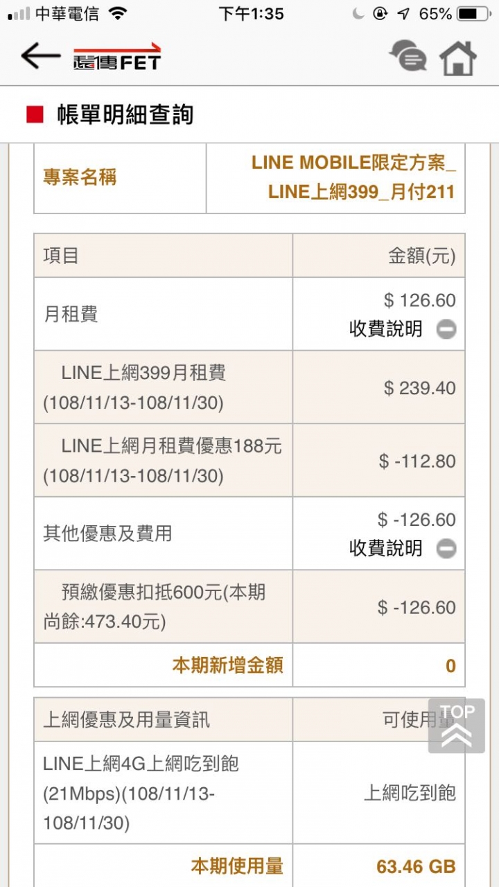Image resolution: width=499 pixels, height=887 pixels.
Task: Tap the red square beside 帳單明細查詢
Action: [x=35, y=114]
